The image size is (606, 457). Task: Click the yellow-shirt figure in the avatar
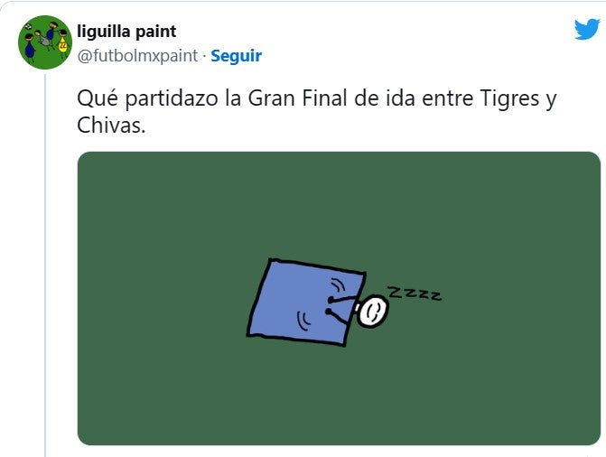[62, 43]
